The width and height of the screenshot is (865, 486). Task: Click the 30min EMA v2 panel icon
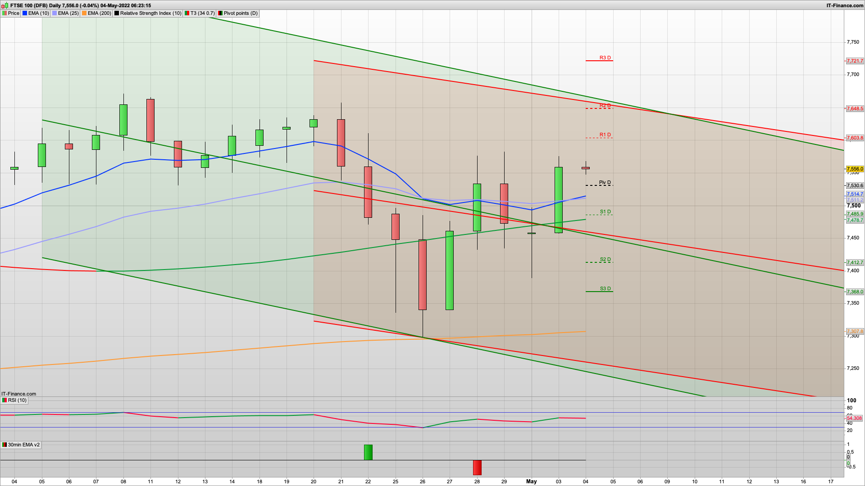(x=5, y=445)
